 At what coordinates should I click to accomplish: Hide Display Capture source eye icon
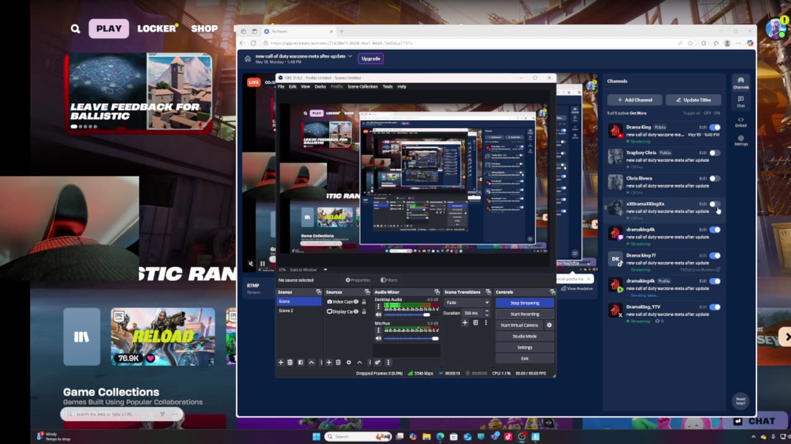356,311
